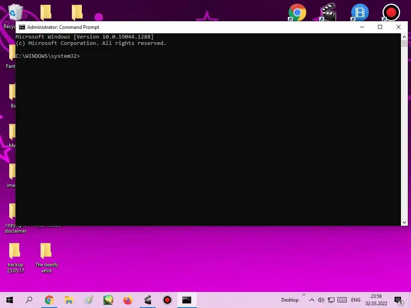
Task: Click the C:\WINDOWS\system32> prompt line
Action: coord(48,56)
